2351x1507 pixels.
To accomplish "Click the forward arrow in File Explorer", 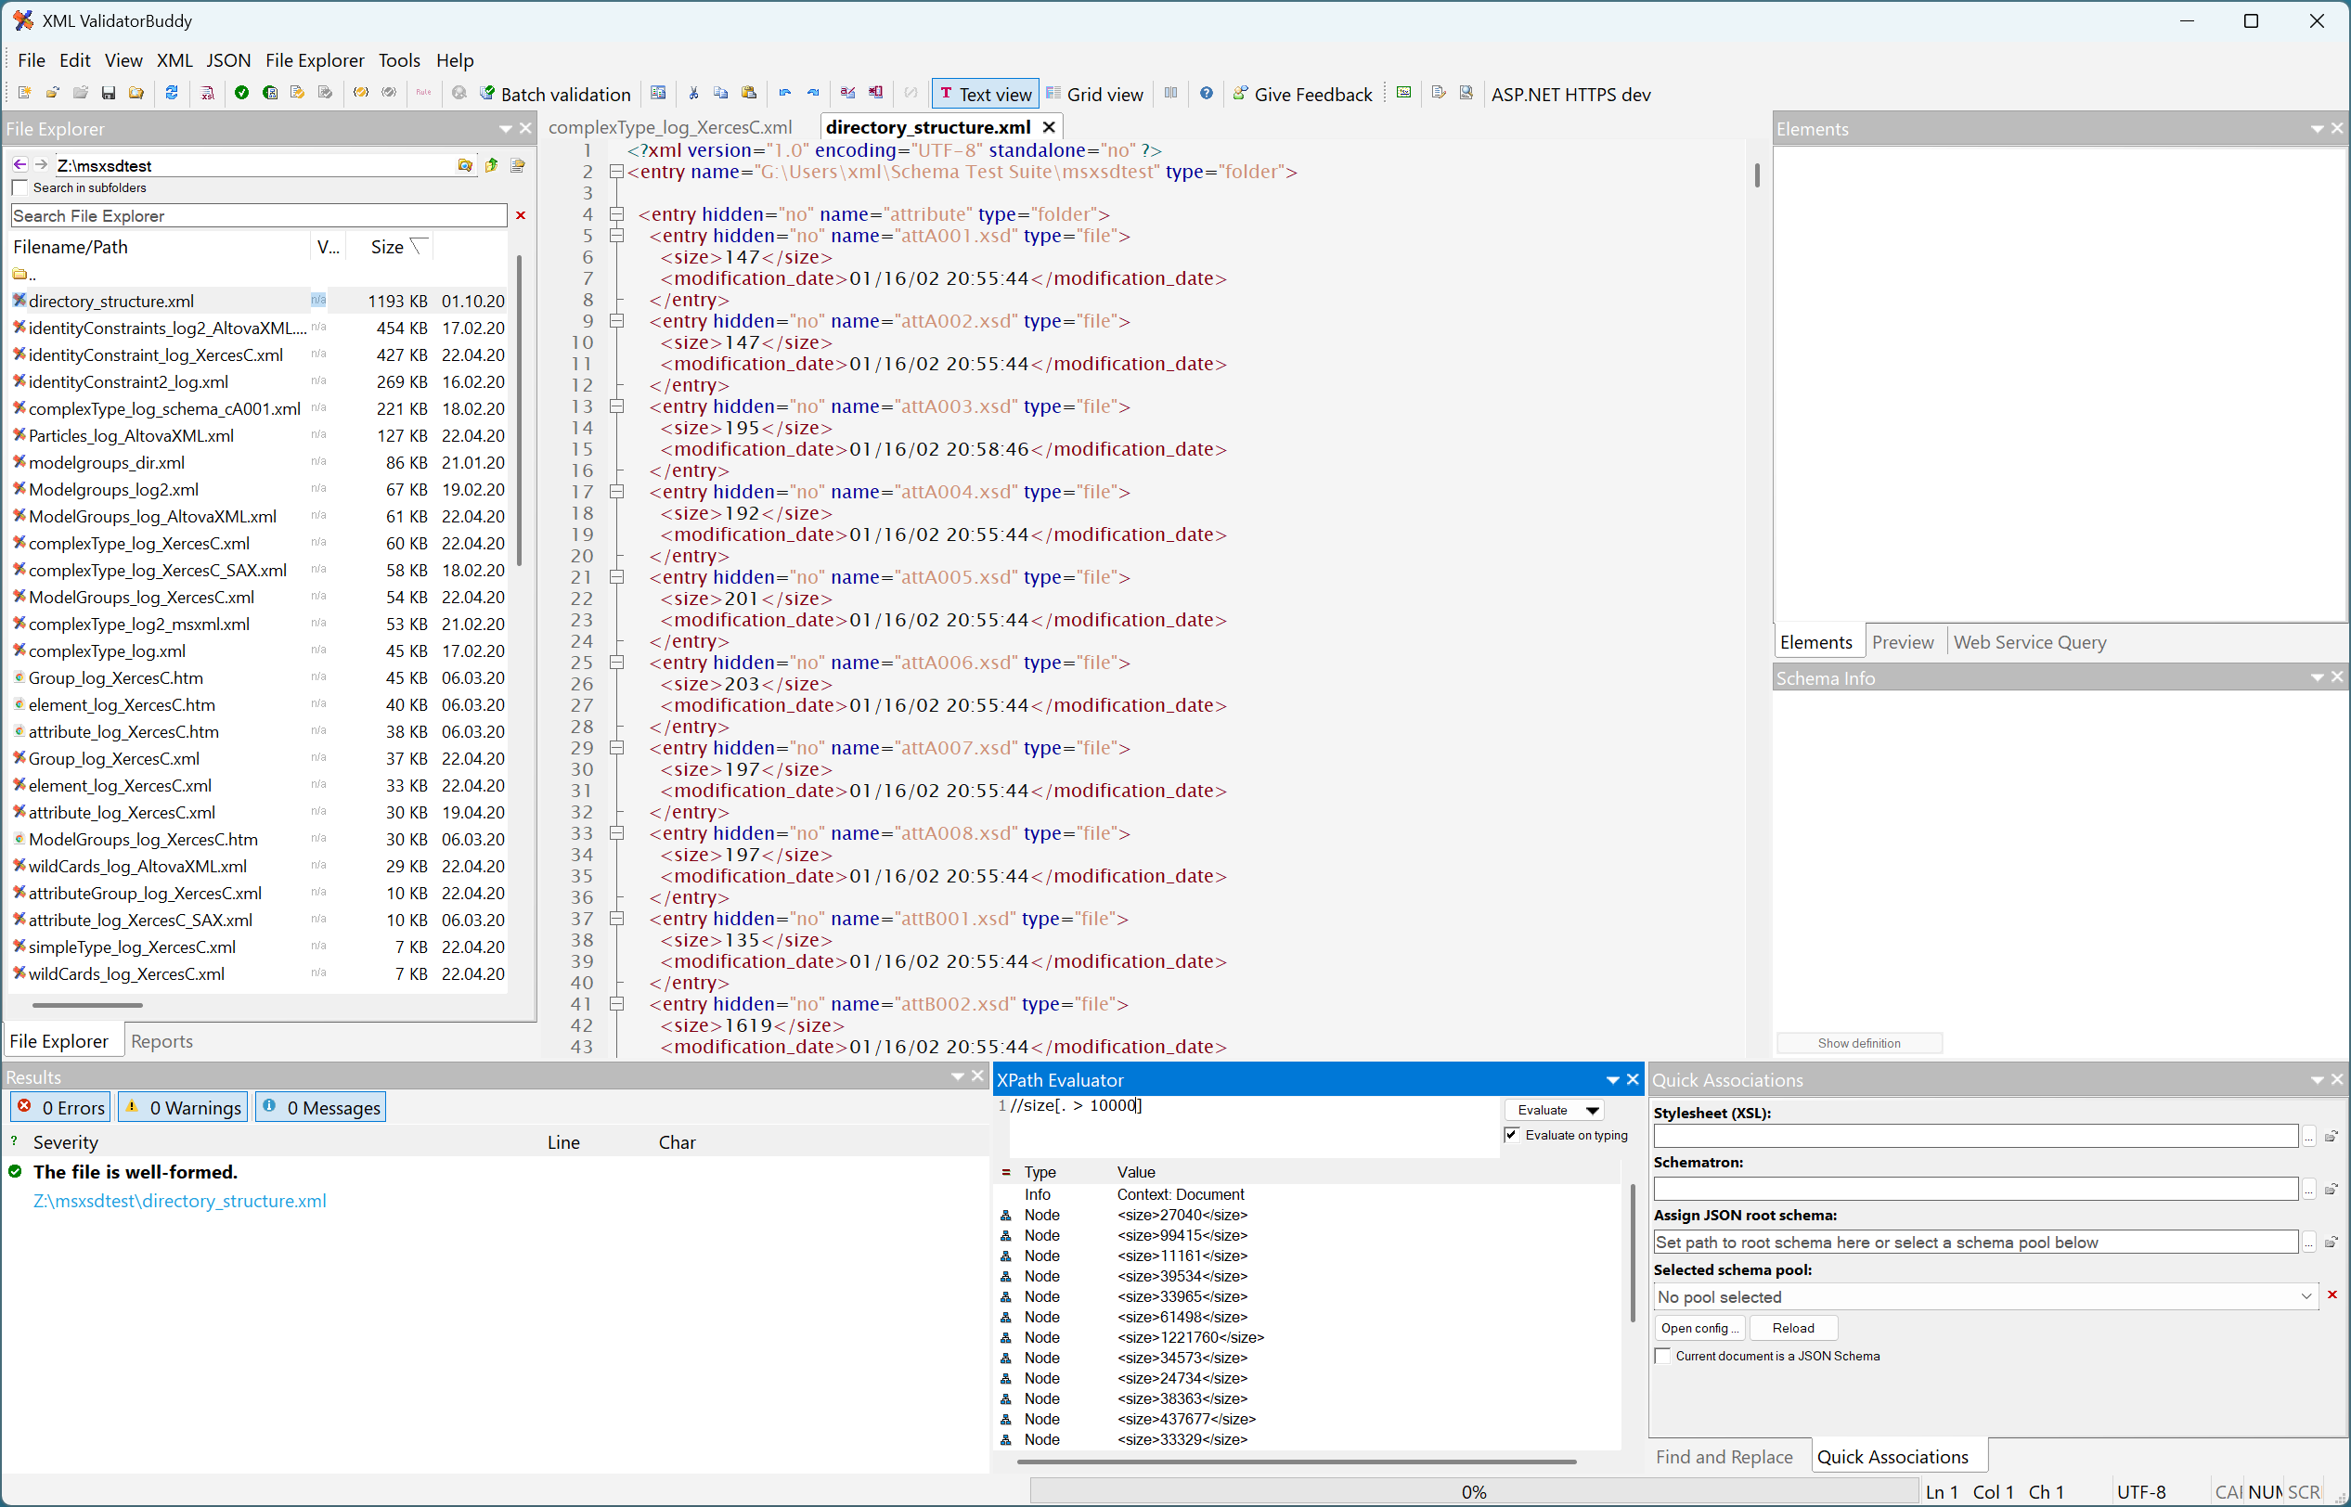I will click(x=41, y=164).
